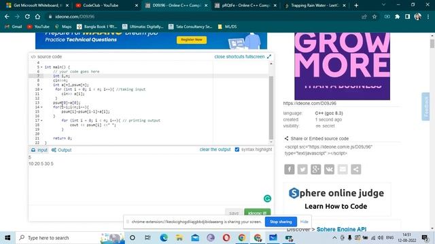
Task: Click the green Grammarly icon
Action: [x=267, y=199]
